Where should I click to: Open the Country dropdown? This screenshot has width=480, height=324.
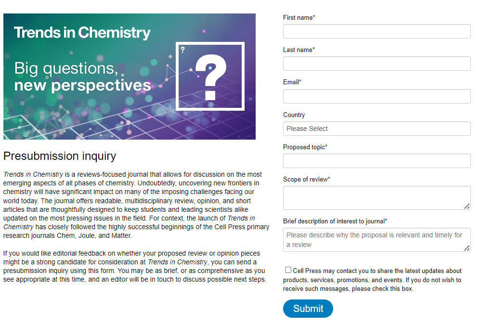376,129
